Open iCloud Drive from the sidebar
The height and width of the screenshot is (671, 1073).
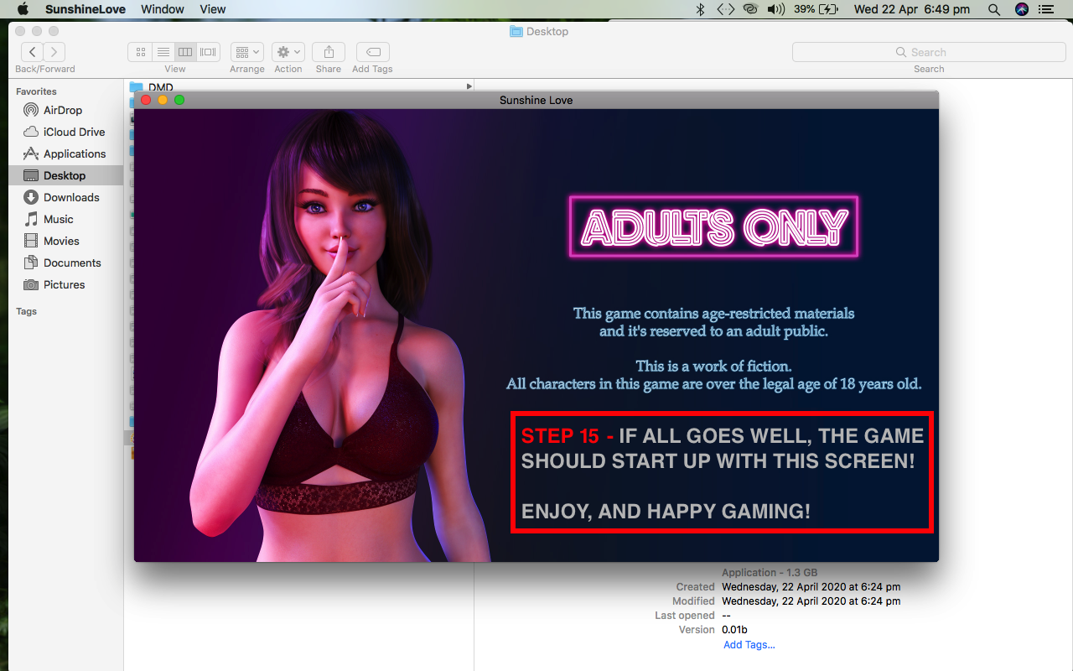click(74, 132)
